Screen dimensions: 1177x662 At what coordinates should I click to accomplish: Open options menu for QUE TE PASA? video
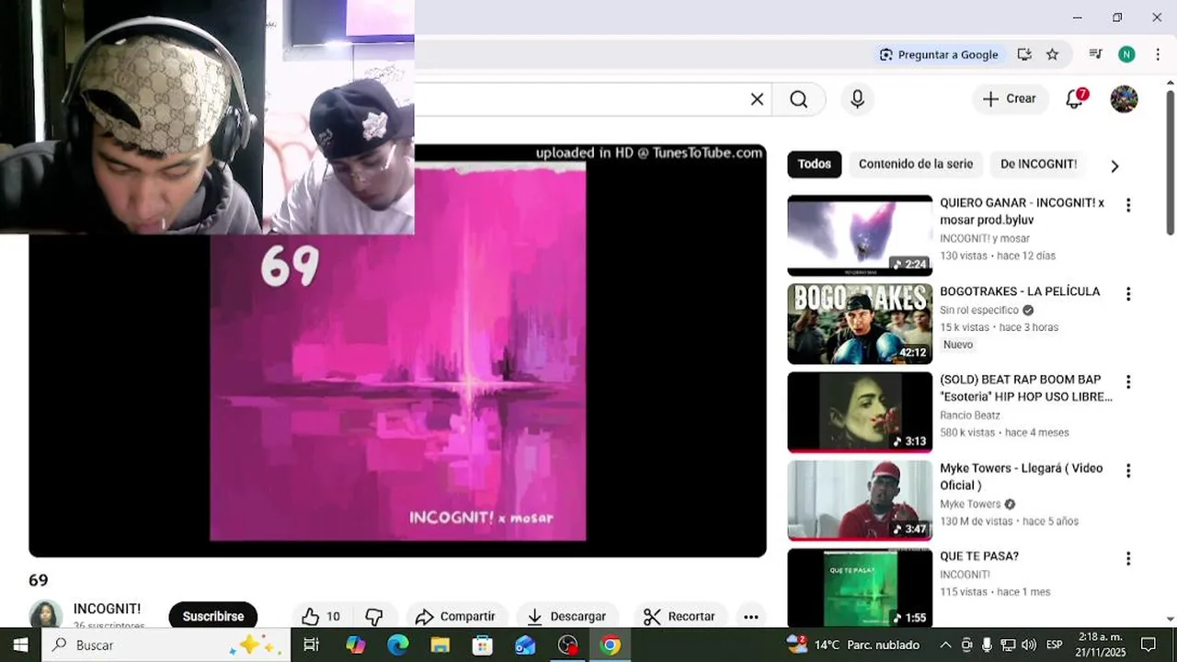coord(1128,558)
